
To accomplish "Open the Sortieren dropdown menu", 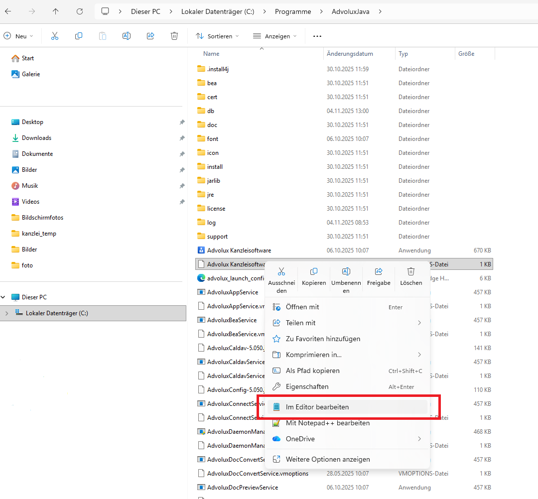I will tap(217, 36).
